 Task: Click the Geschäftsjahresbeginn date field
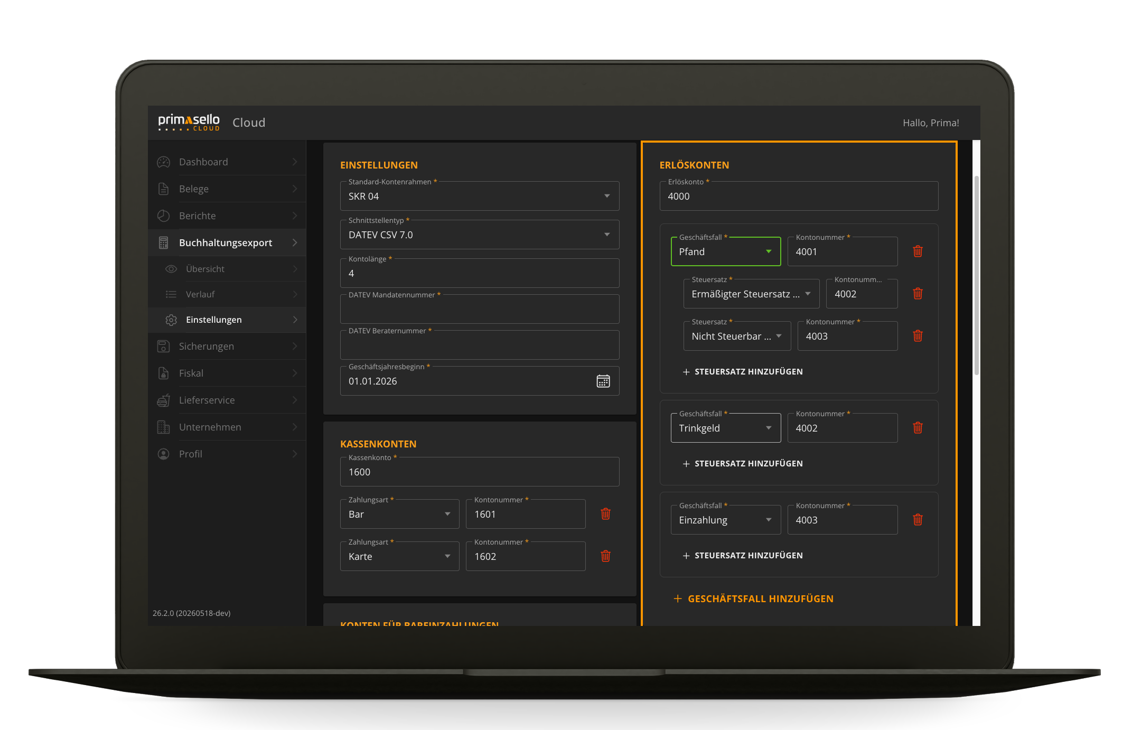click(480, 381)
